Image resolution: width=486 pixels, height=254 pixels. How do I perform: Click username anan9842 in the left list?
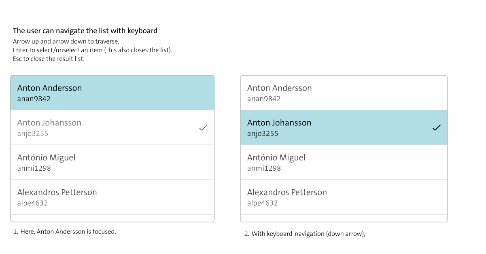[x=34, y=99]
